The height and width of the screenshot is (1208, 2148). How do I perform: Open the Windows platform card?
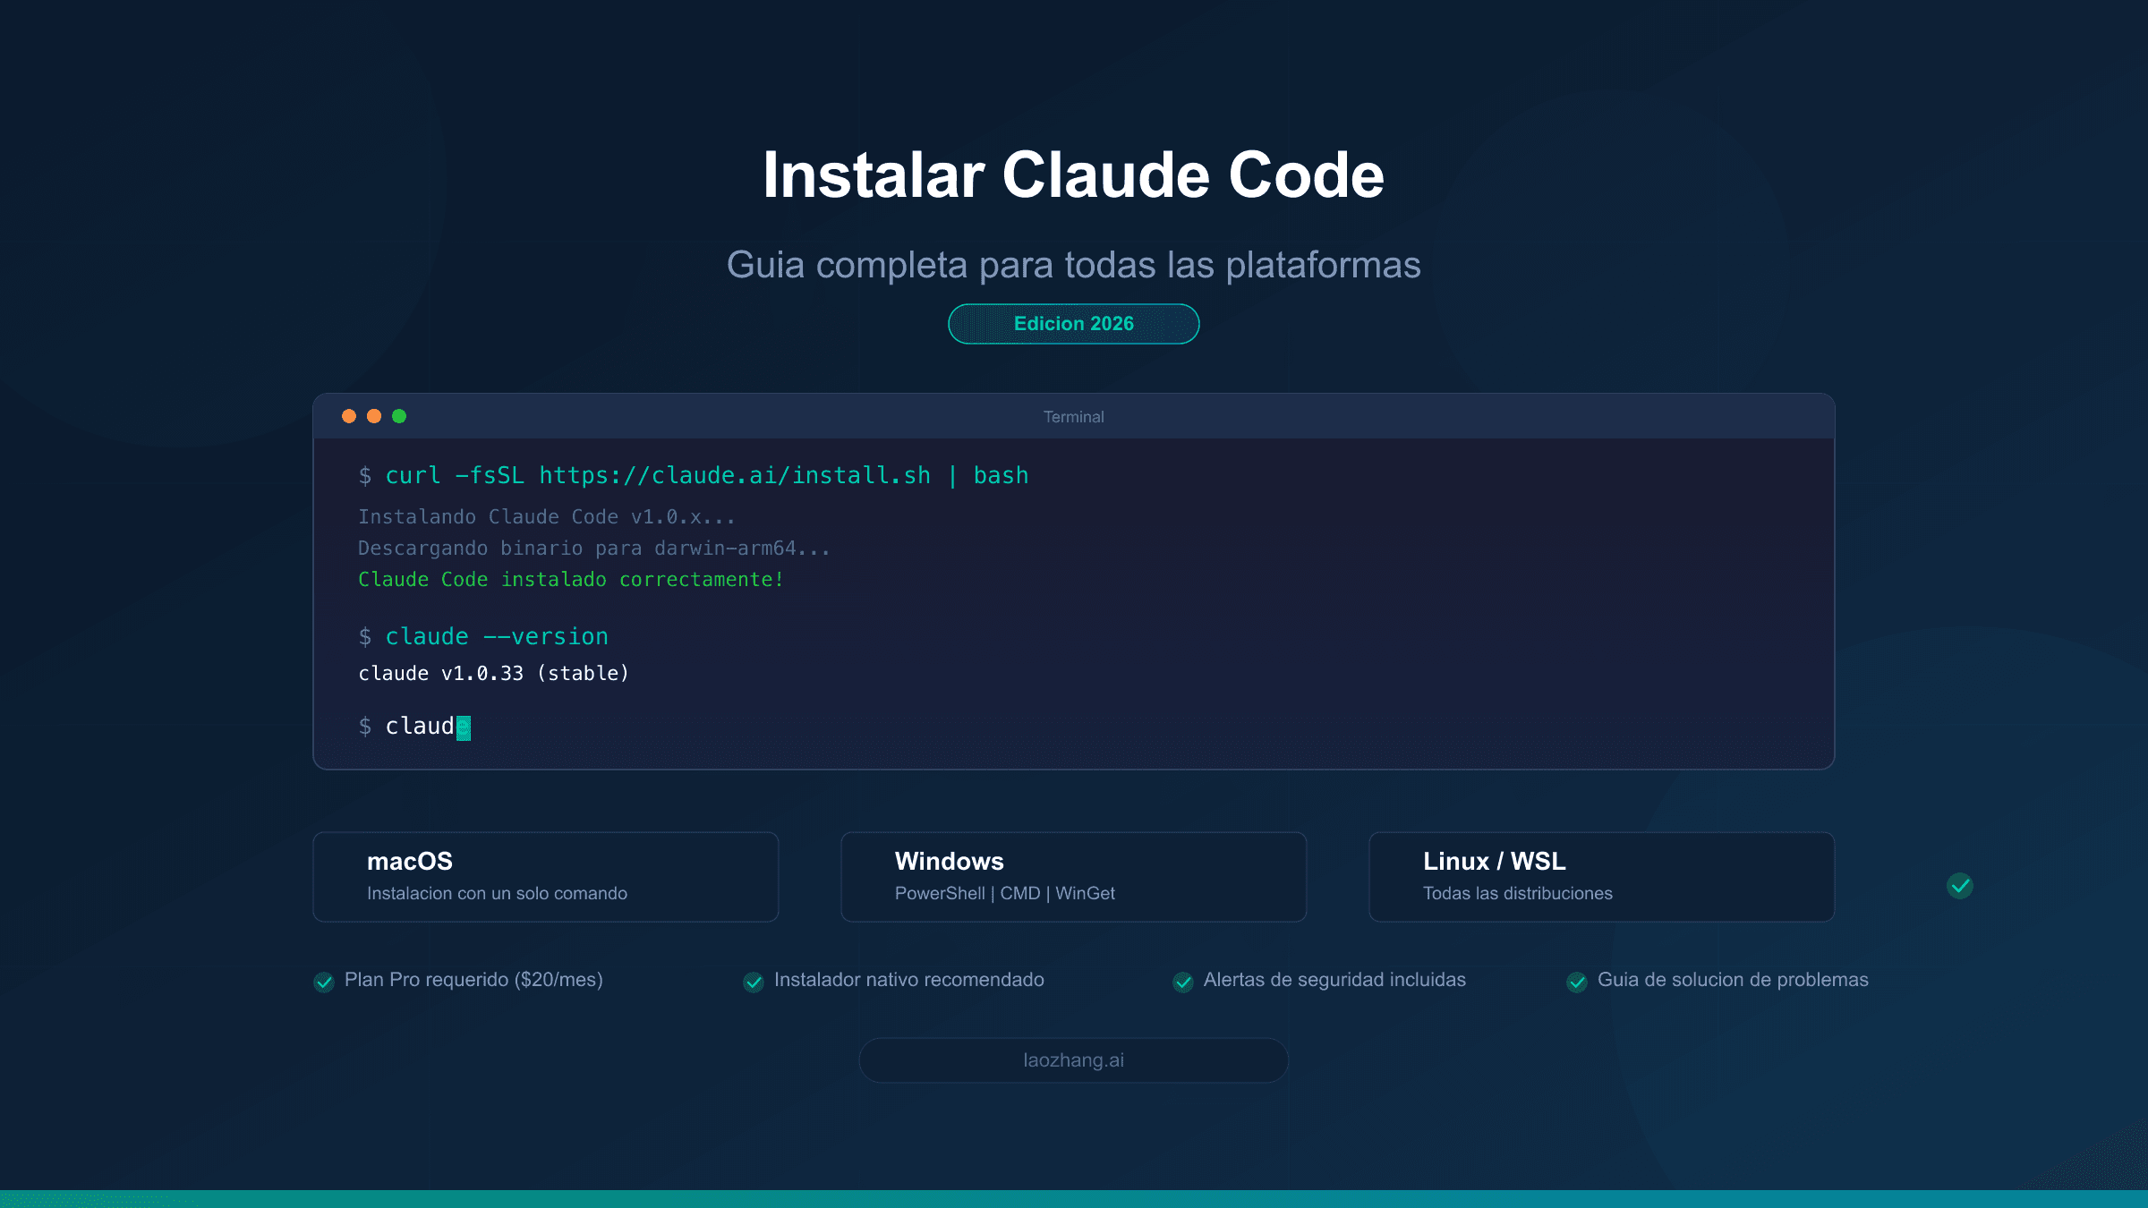[1073, 877]
